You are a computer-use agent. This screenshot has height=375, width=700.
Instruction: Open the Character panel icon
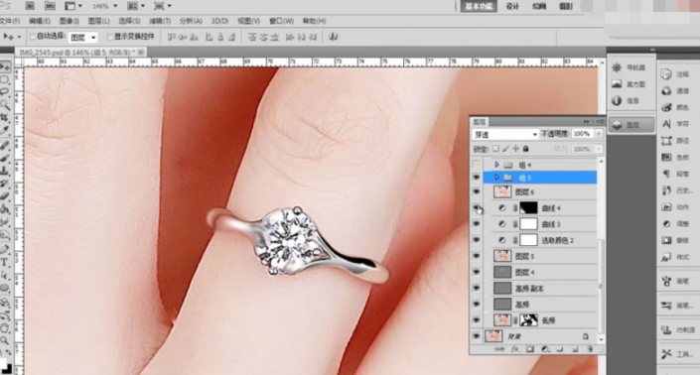pos(666,124)
